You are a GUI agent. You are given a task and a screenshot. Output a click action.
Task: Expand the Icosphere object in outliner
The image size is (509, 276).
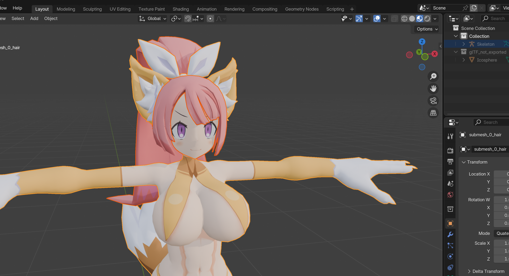point(464,60)
